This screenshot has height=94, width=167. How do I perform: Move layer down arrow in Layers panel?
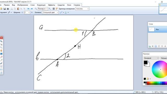165,46
